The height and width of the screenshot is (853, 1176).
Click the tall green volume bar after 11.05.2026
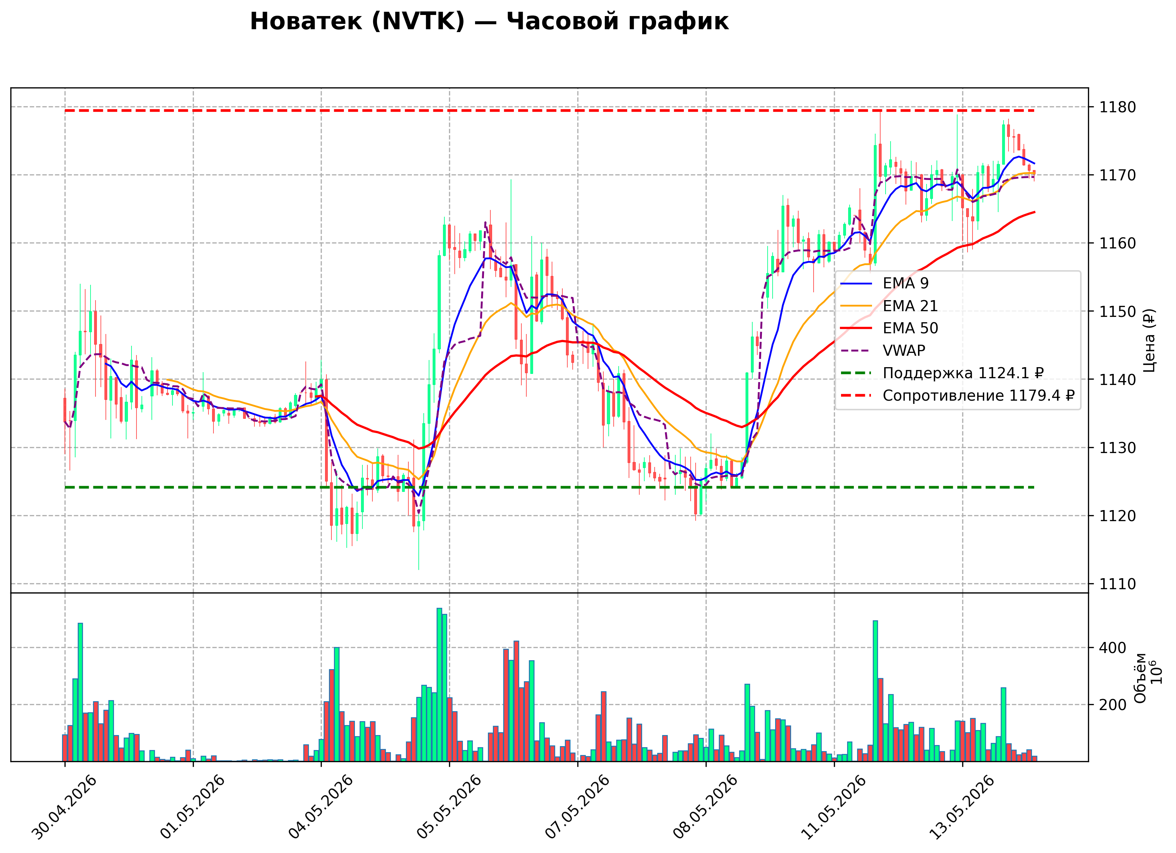tap(875, 691)
